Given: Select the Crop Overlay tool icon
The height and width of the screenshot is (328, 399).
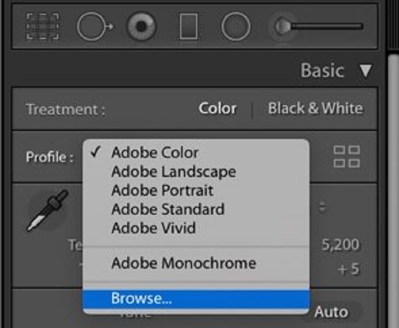Looking at the screenshot, I should 43,27.
